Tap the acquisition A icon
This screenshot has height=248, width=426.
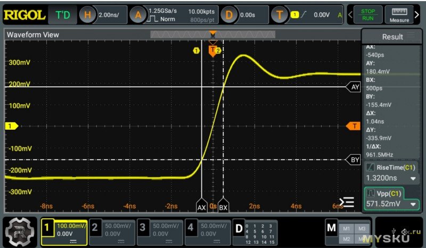138,15
